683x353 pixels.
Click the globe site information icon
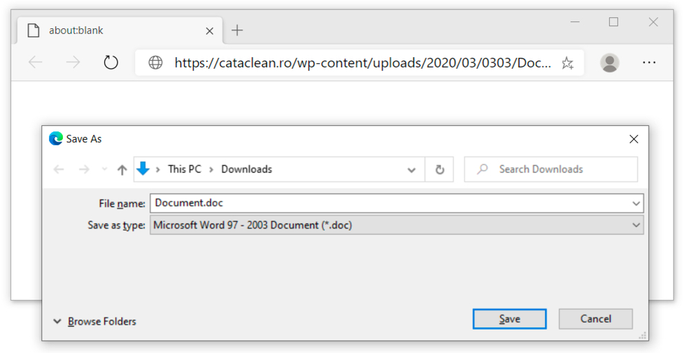point(156,63)
